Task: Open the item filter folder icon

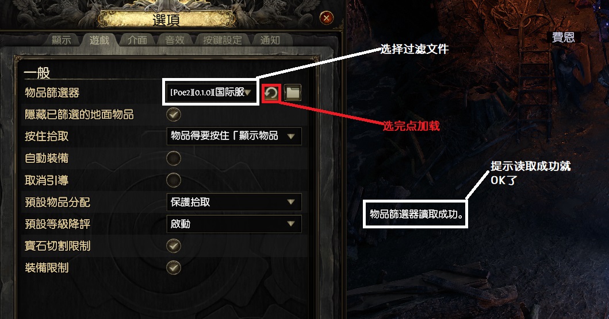Action: pyautogui.click(x=293, y=93)
